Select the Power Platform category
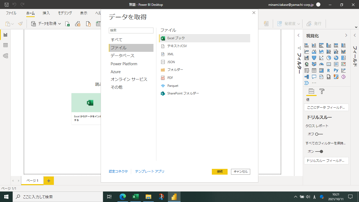The image size is (359, 202). click(x=131, y=64)
